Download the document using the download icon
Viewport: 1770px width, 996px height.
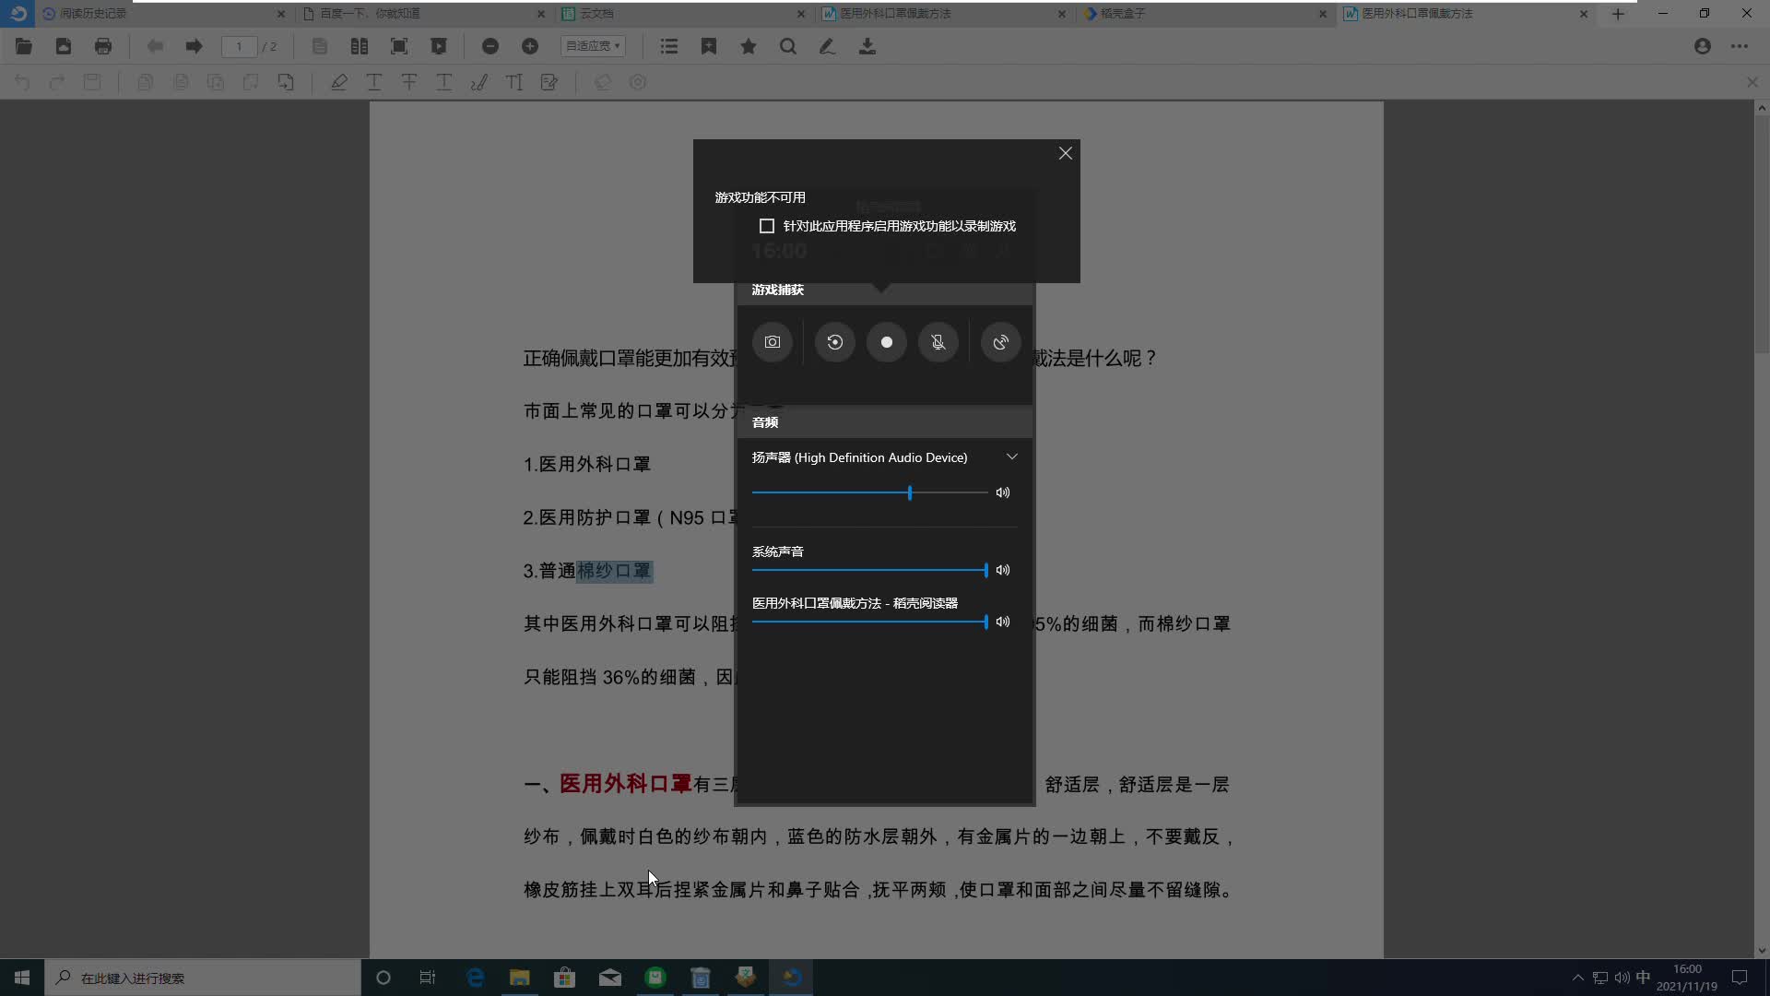point(867,46)
